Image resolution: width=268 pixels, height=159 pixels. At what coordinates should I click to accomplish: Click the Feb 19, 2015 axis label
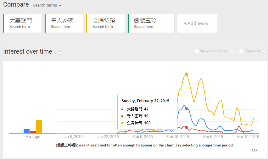pos(178,137)
